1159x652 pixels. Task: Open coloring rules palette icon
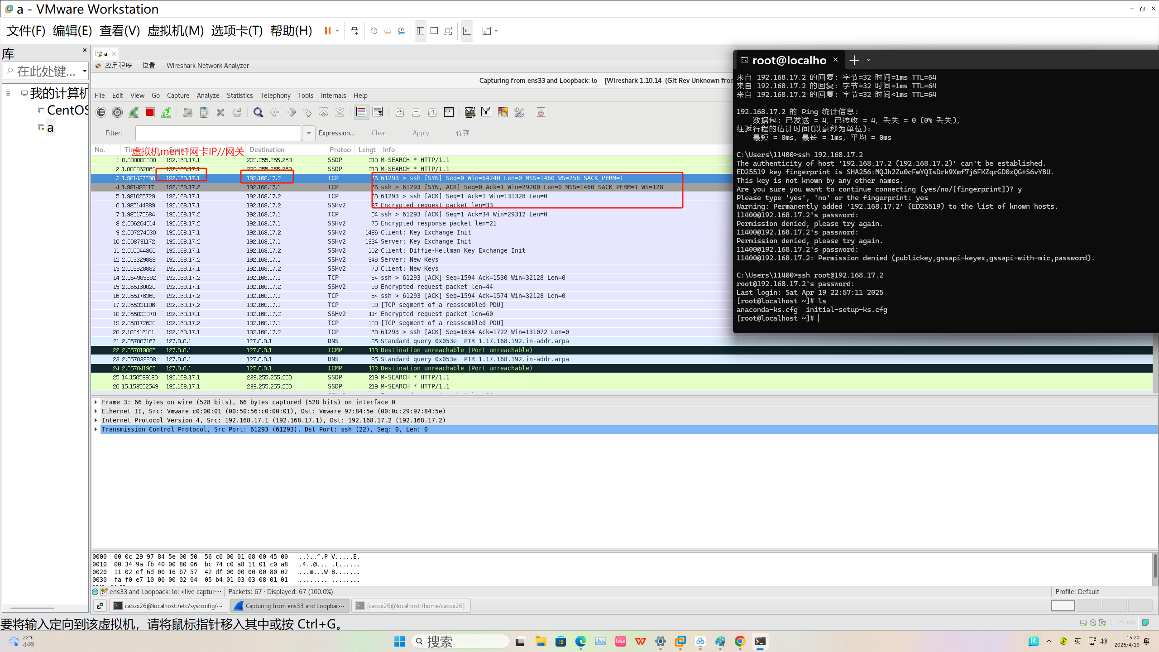(503, 112)
